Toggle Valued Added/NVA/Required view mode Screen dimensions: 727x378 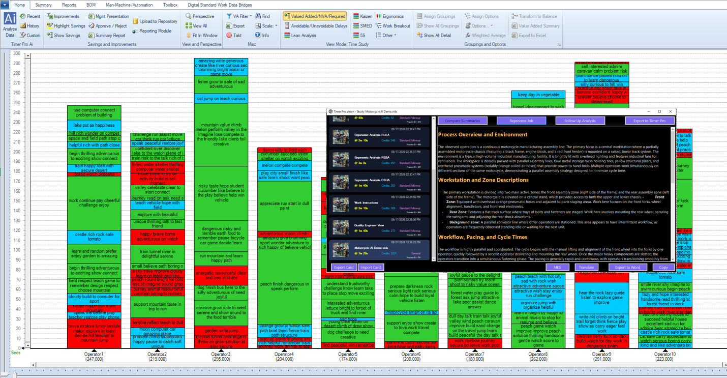tap(315, 16)
